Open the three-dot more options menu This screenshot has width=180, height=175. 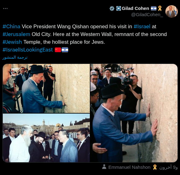click(x=5, y=8)
